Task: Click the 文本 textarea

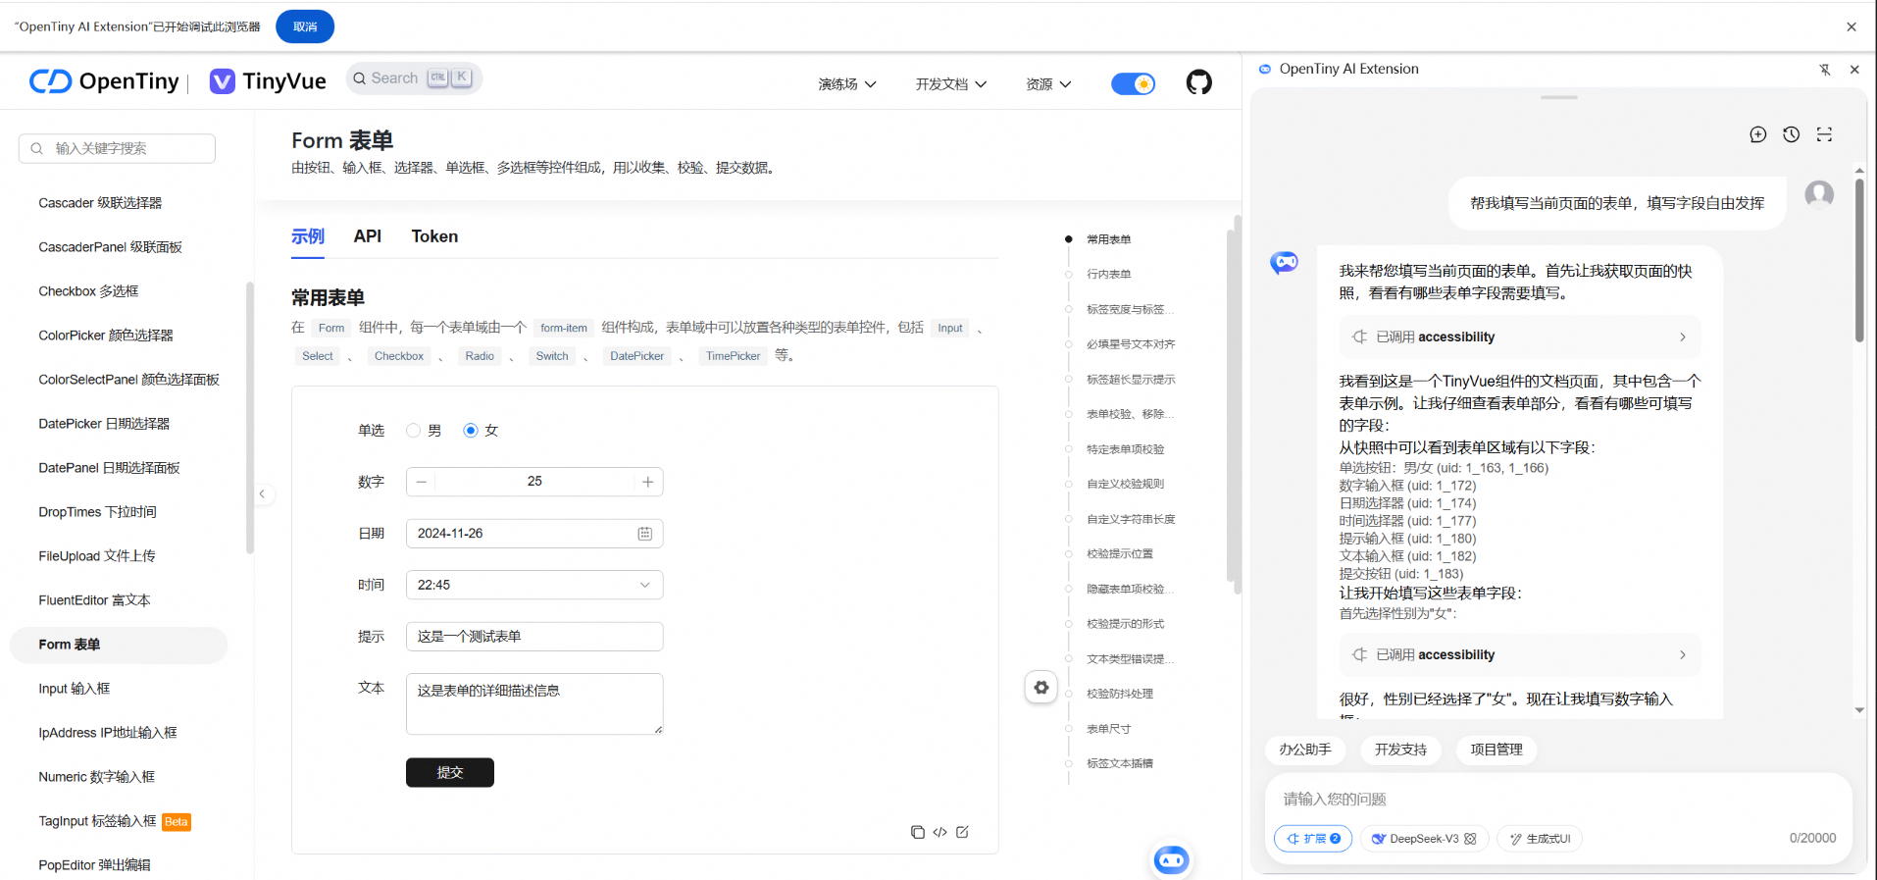Action: click(x=534, y=704)
